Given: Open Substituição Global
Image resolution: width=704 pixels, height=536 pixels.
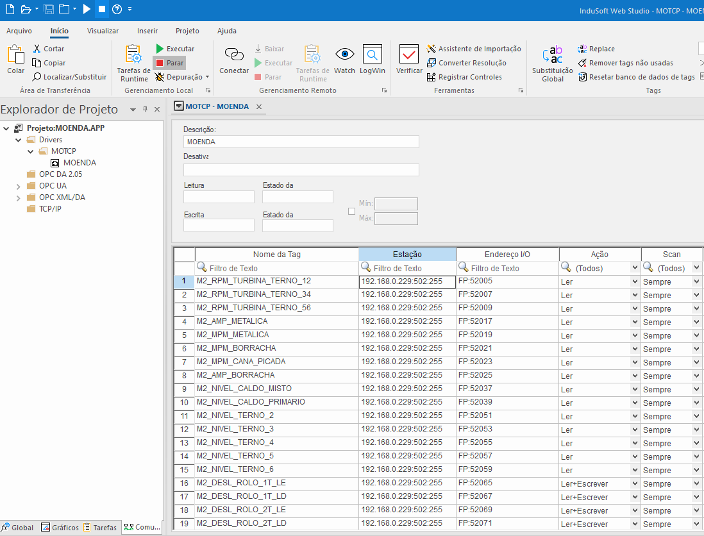Looking at the screenshot, I should coord(552,63).
